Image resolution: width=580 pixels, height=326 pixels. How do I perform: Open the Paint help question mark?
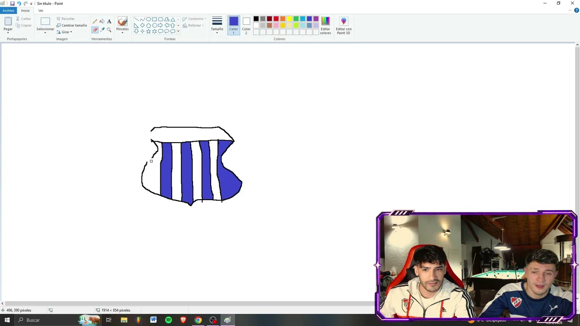coord(577,10)
